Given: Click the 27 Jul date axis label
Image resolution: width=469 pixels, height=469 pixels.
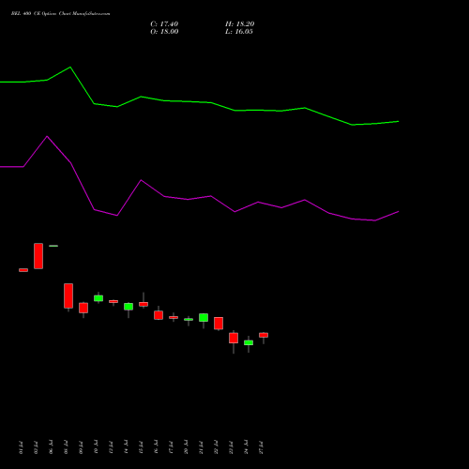Looking at the screenshot, I should 261,447.
